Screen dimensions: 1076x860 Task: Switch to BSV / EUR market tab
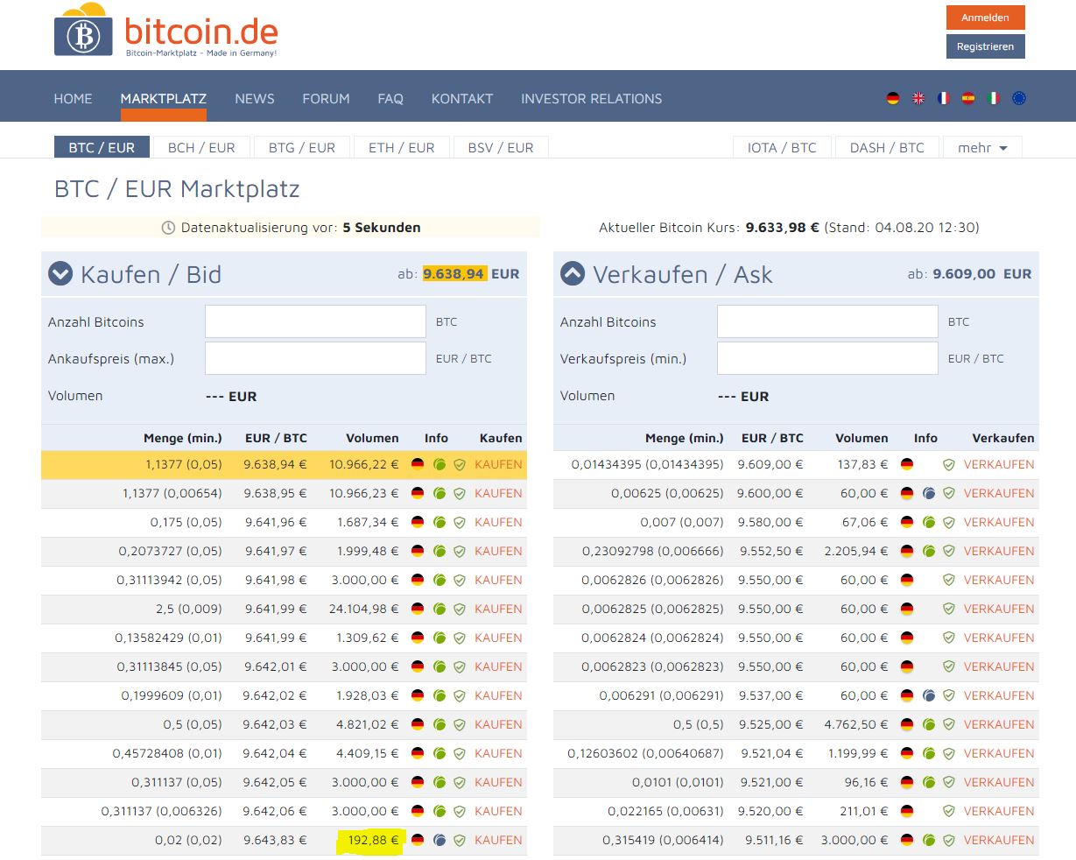tap(501, 147)
